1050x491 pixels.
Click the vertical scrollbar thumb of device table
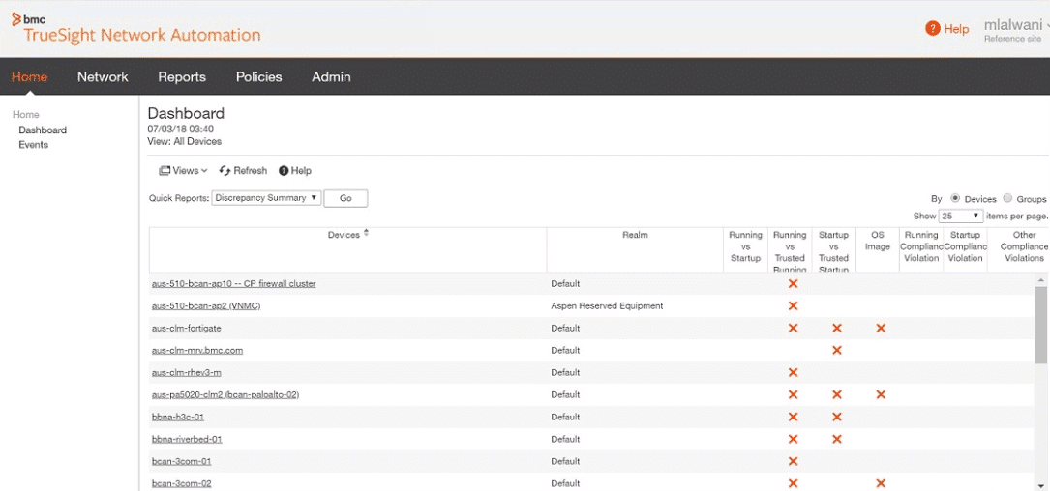(x=1041, y=325)
